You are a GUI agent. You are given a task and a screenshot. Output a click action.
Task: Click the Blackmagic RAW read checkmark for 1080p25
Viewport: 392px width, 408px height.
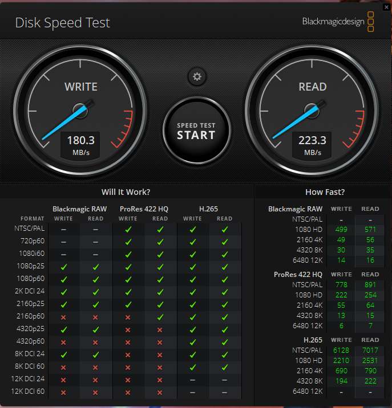click(x=96, y=267)
